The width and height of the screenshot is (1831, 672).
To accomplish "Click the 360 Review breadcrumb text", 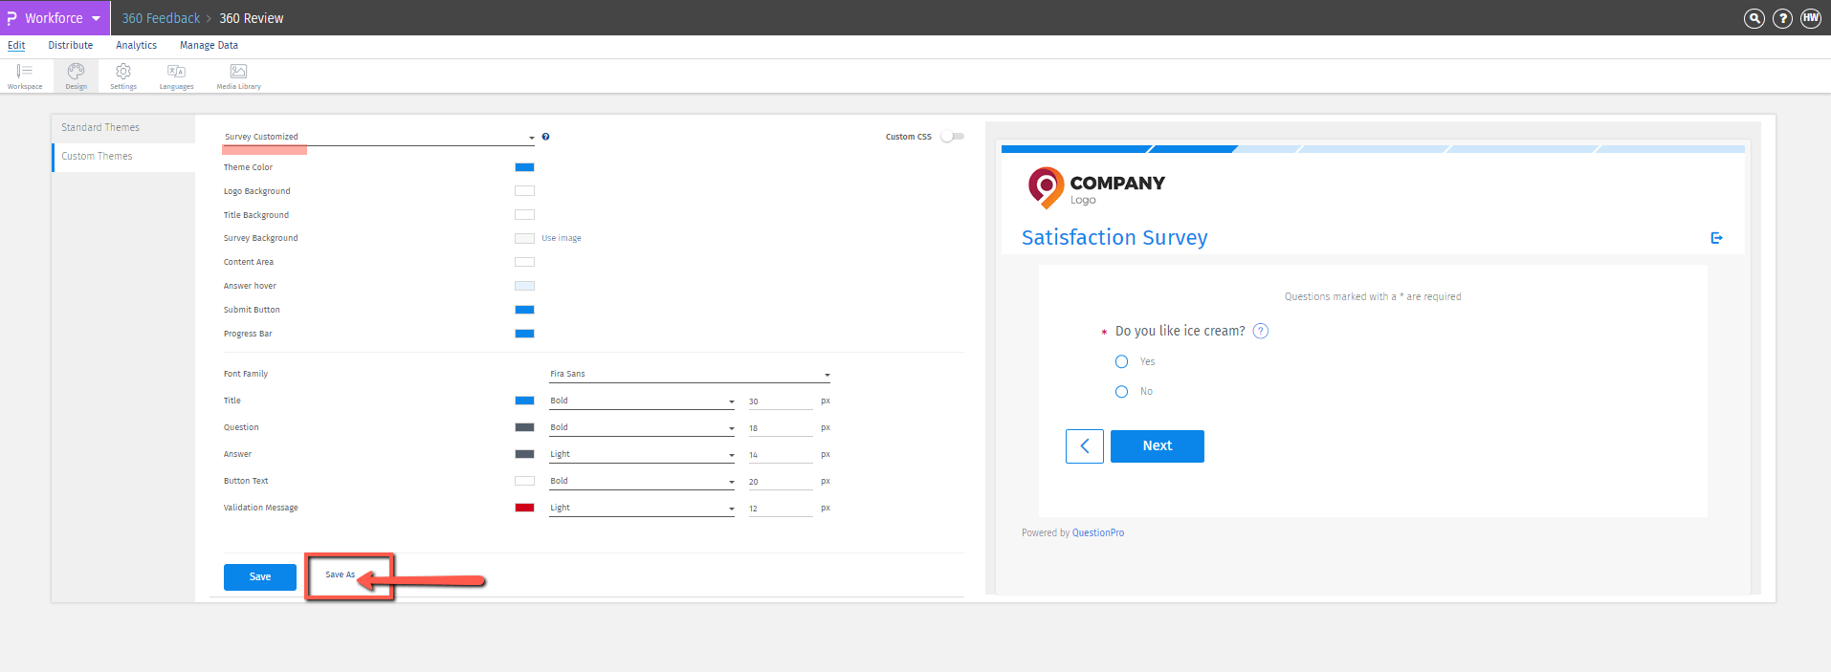I will [x=252, y=18].
